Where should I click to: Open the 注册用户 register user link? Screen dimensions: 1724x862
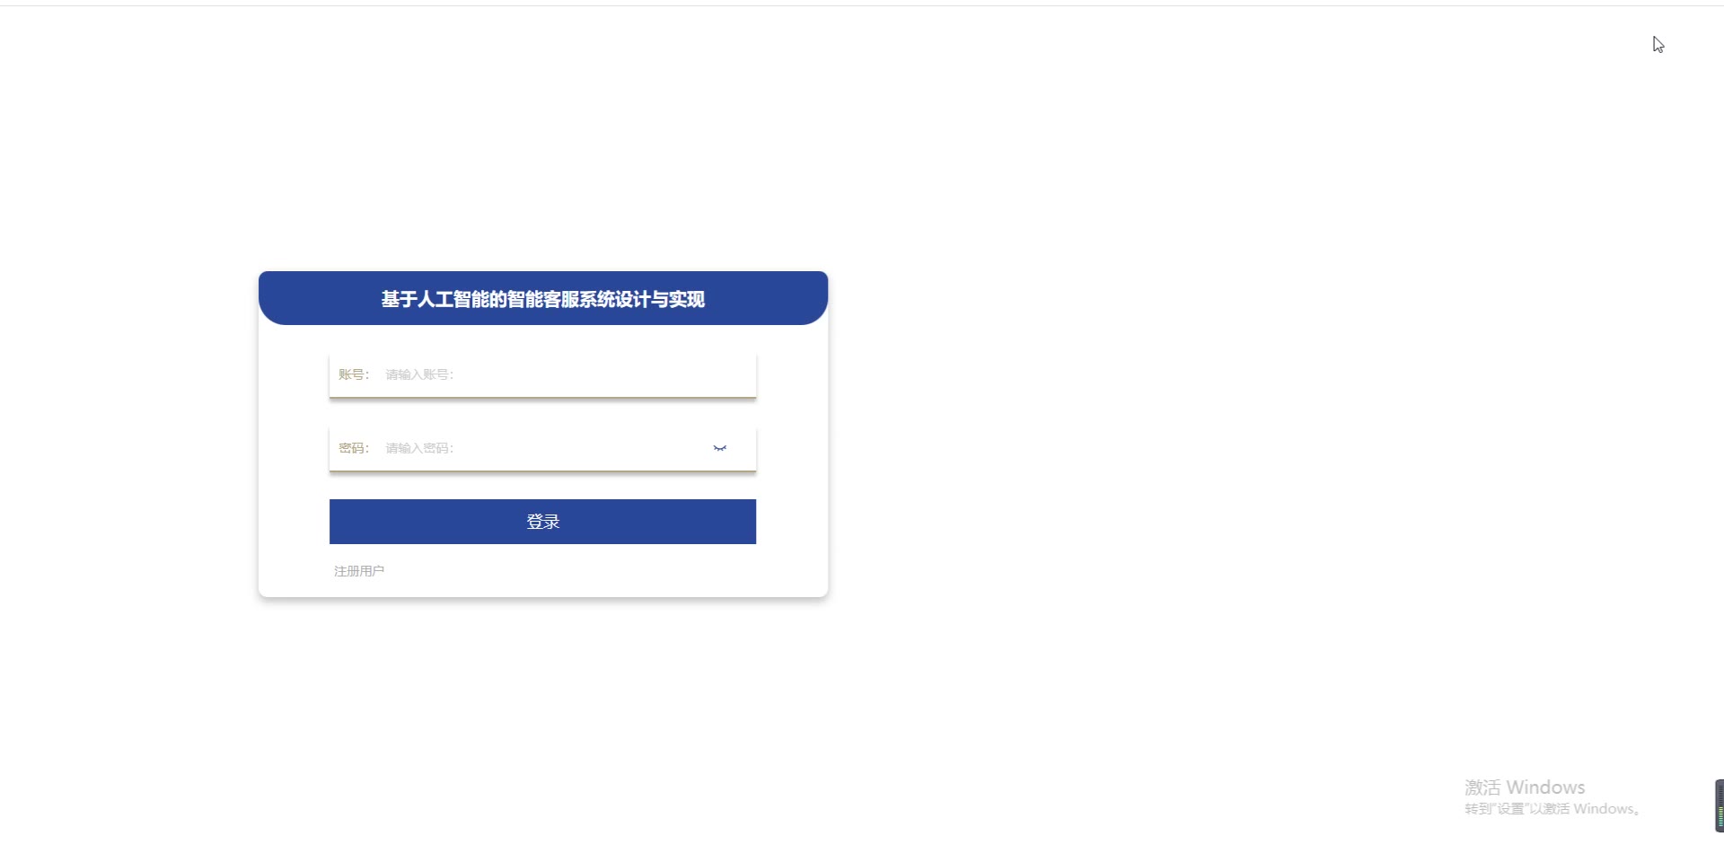click(359, 571)
